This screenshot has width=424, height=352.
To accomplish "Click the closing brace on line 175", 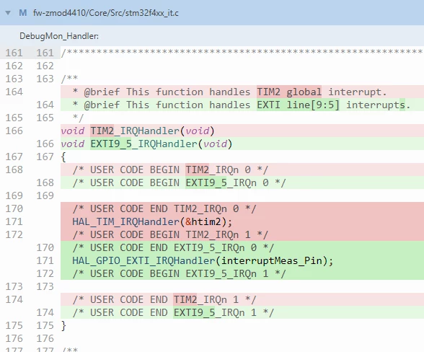I will point(63,325).
